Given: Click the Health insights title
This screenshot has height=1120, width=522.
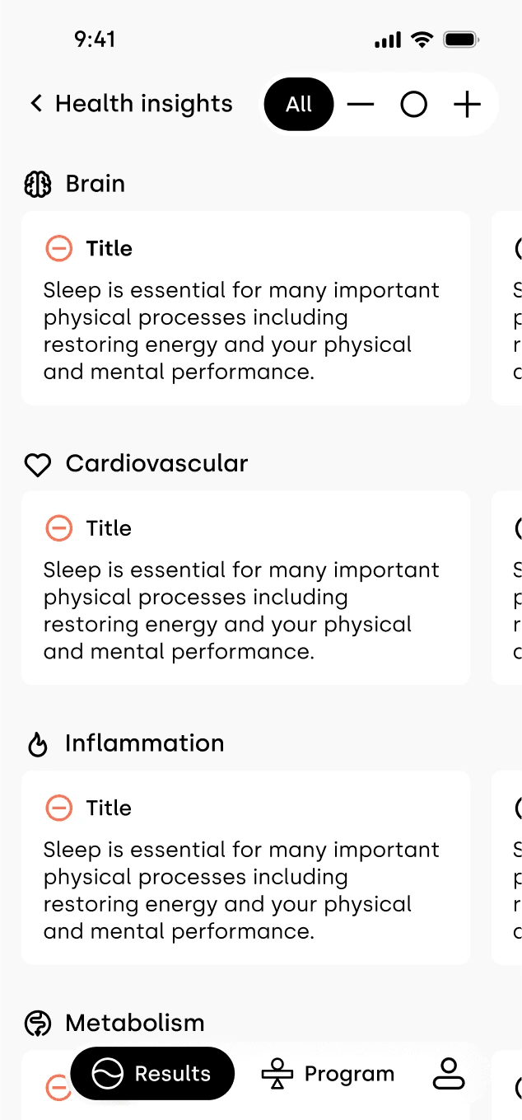Looking at the screenshot, I should coord(144,104).
